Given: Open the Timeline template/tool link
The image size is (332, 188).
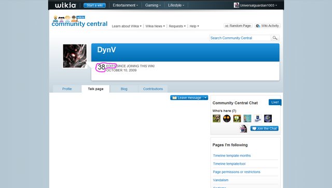Looking at the screenshot, I should (x=229, y=164).
